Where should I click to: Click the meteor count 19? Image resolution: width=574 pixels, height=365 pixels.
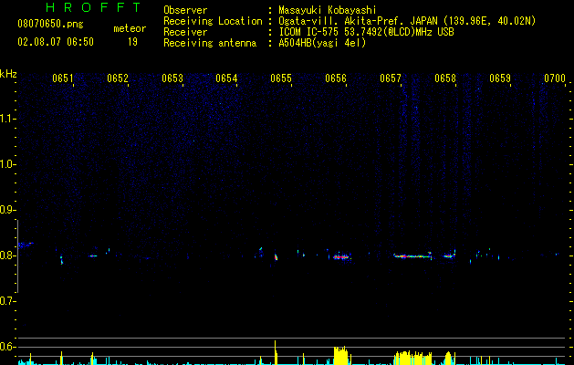pos(132,42)
